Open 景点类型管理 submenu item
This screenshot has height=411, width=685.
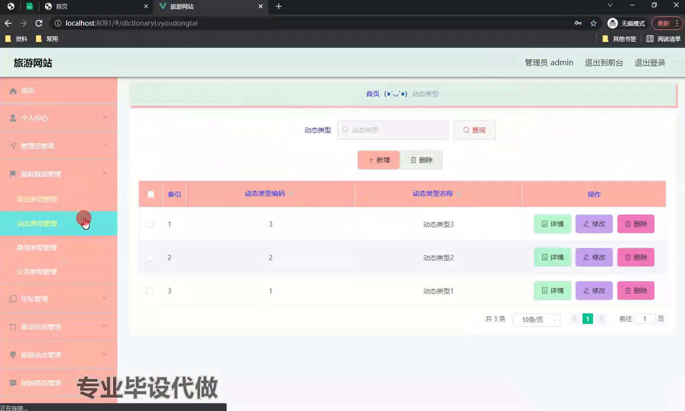pos(59,199)
